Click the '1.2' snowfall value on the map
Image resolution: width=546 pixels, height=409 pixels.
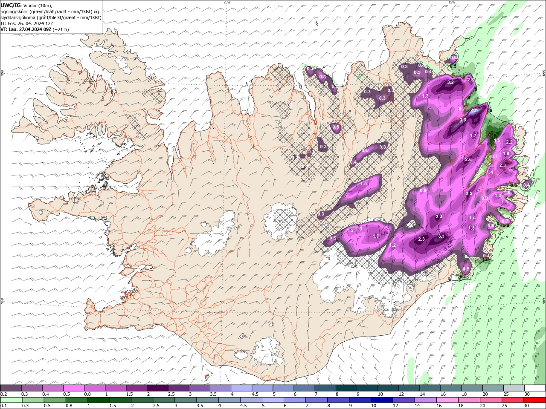(x=393, y=245)
